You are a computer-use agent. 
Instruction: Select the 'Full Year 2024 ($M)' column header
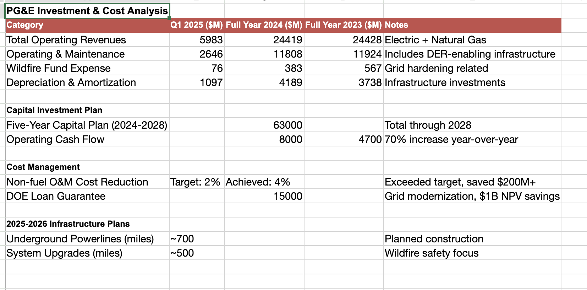[264, 25]
